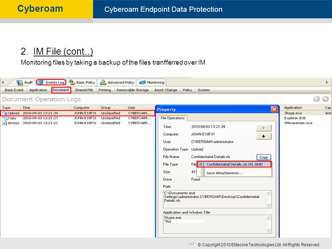Select the Upload log row
The height and width of the screenshot is (249, 332).
[77, 113]
